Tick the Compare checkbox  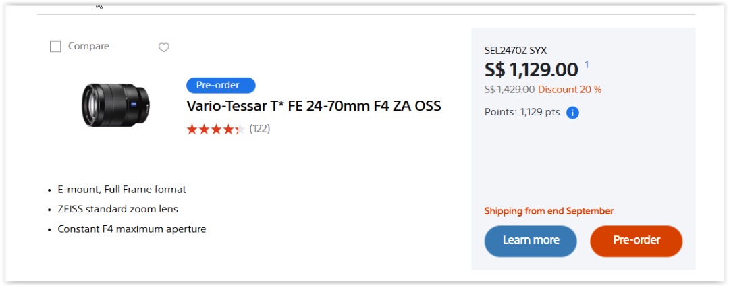click(x=55, y=47)
